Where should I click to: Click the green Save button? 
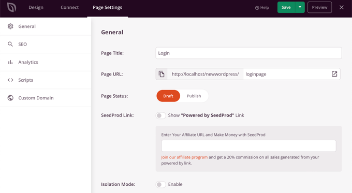pos(286,7)
